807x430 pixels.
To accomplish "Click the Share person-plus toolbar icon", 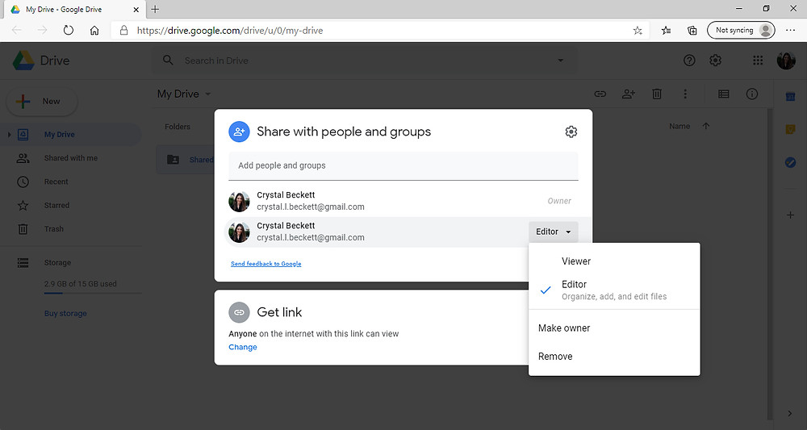I will [x=629, y=94].
